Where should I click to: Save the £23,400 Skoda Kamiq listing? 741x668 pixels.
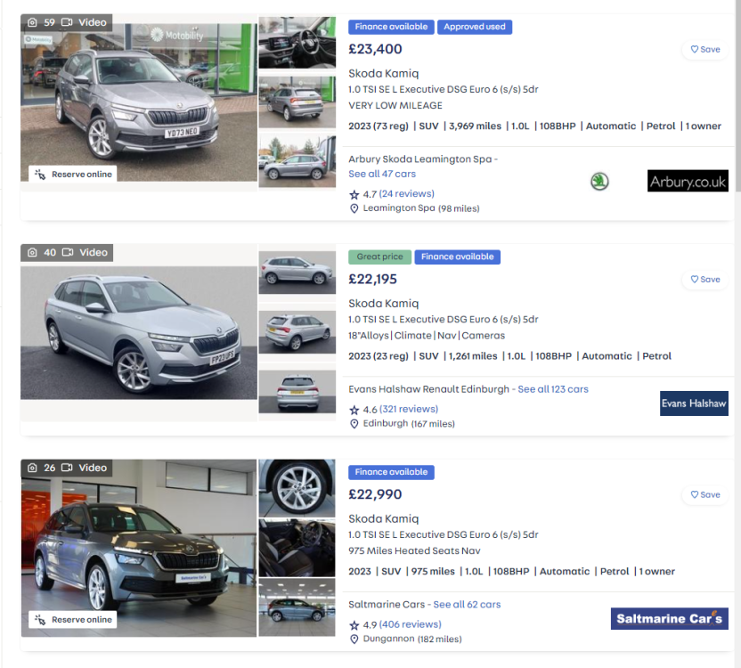click(x=705, y=49)
